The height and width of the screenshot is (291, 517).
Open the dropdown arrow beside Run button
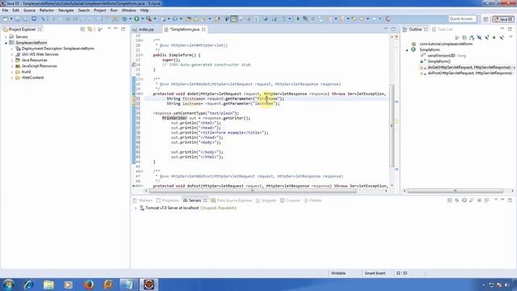coord(142,19)
